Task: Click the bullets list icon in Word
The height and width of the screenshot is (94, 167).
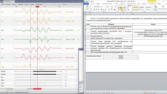Action: click(119, 6)
